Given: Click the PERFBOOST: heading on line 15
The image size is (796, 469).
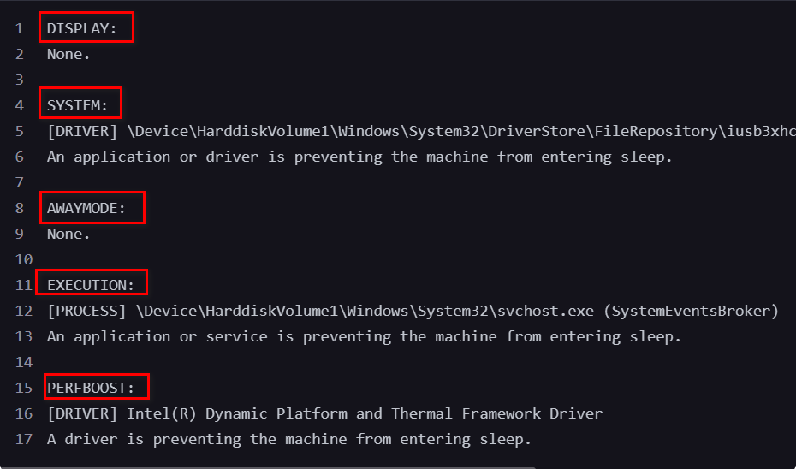Looking at the screenshot, I should (91, 388).
